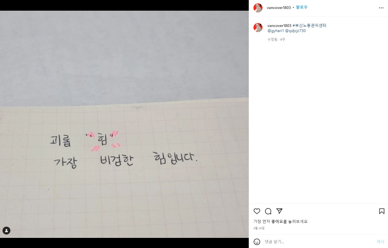This screenshot has height=248, width=388.
Task: Click the handwritten note photo
Action: pos(124,124)
